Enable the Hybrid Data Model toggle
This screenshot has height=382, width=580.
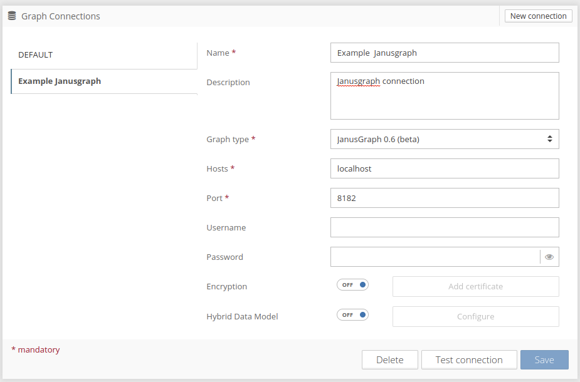point(352,315)
